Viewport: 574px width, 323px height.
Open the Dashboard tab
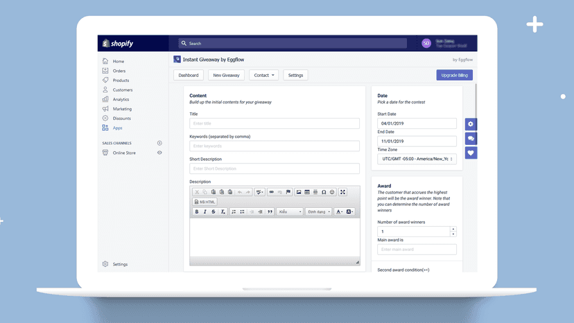click(x=189, y=75)
